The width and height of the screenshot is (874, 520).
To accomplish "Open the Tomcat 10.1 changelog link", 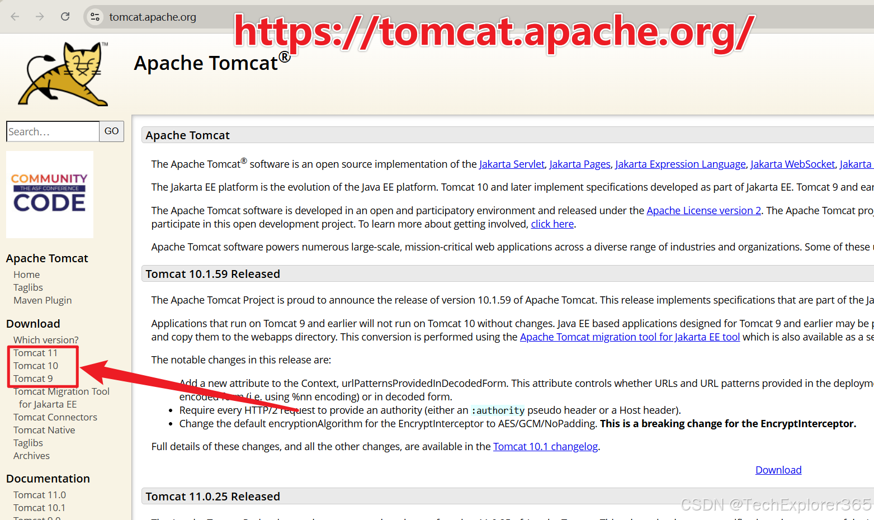I will pyautogui.click(x=546, y=446).
